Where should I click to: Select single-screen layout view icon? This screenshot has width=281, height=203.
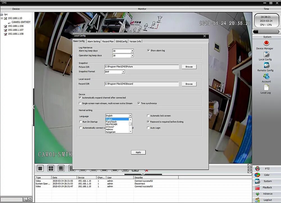coord(40,168)
